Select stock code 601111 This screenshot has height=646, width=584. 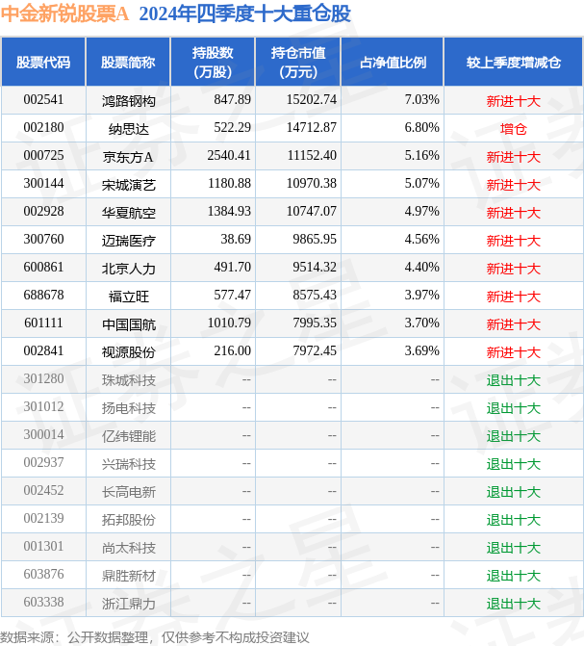[x=43, y=323]
